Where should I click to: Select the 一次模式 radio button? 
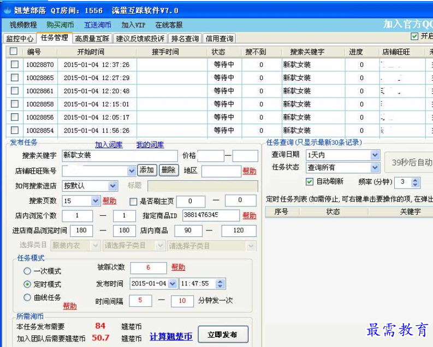27,271
